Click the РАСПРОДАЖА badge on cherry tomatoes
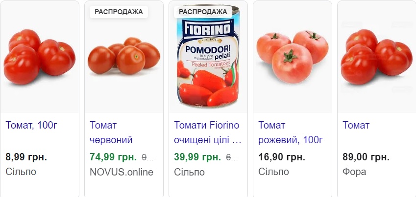This screenshot has width=416, height=197. coord(119,12)
